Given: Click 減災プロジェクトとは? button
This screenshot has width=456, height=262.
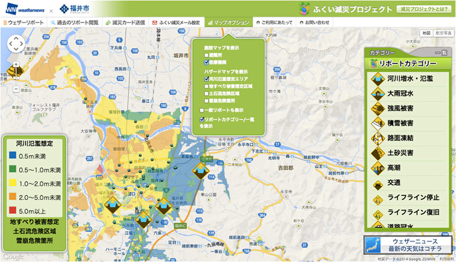Looking at the screenshot, I should 424,9.
